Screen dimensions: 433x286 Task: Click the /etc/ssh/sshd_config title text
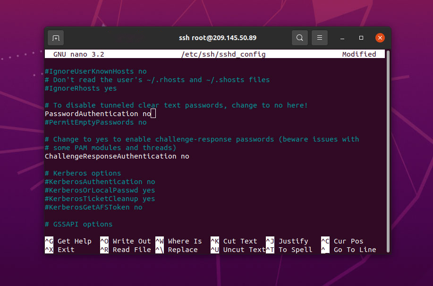222,54
